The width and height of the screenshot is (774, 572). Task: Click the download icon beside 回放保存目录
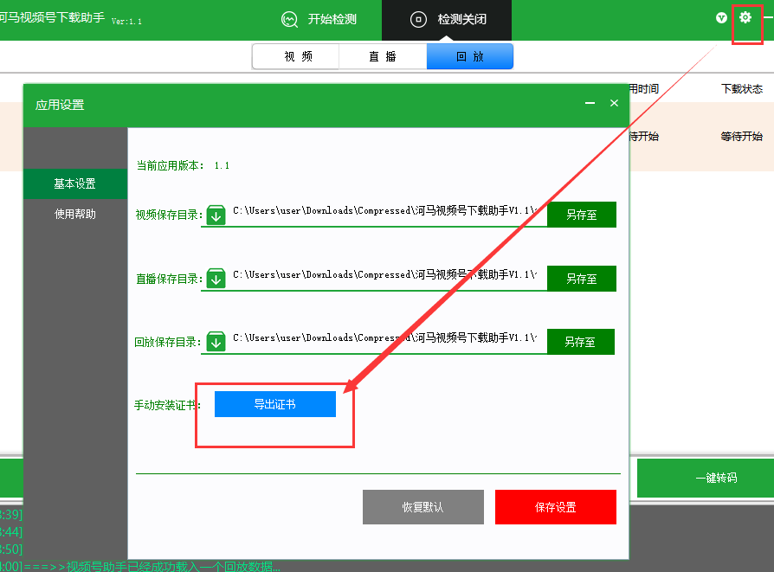pos(215,341)
